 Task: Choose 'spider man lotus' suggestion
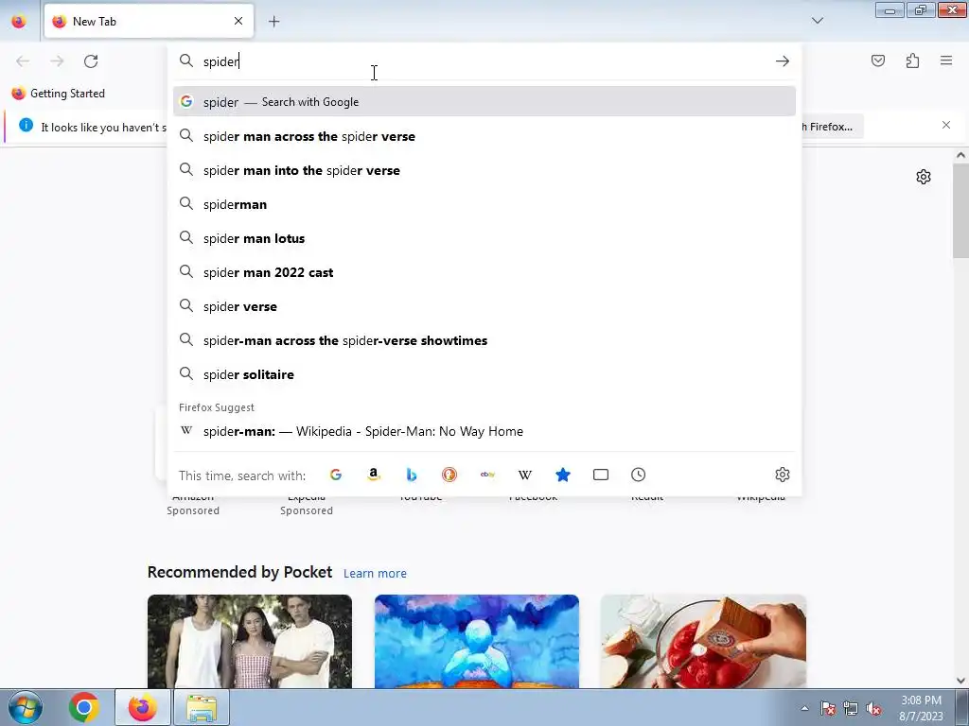pyautogui.click(x=484, y=238)
